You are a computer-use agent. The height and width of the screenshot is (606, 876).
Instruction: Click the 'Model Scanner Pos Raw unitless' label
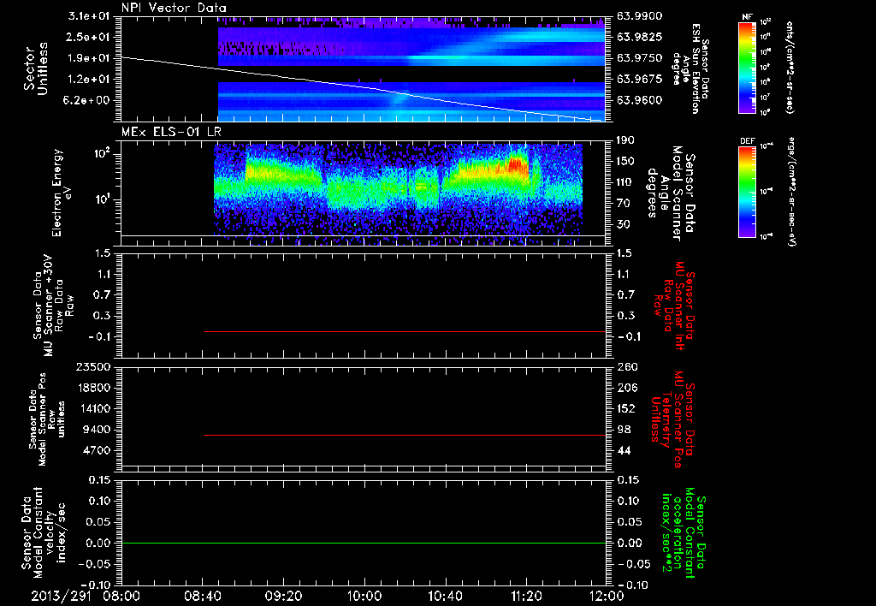coord(46,419)
